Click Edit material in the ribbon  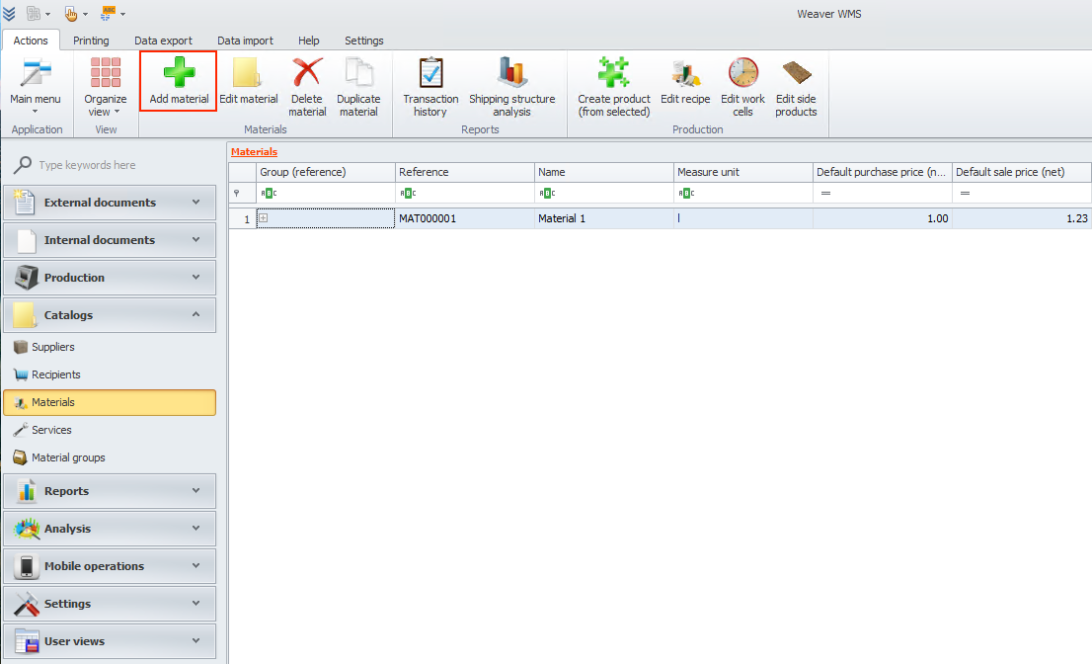[x=249, y=82]
